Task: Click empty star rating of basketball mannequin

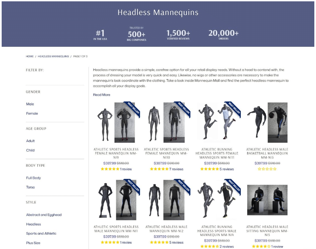Action: (x=267, y=169)
